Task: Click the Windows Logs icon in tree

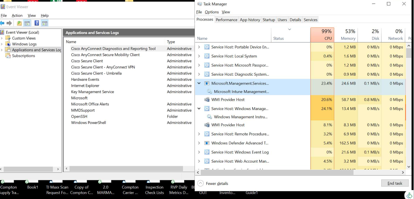Action: 8,44
